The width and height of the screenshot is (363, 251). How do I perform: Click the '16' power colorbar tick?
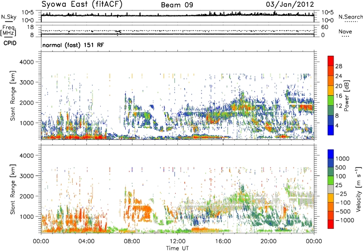tap(338, 96)
